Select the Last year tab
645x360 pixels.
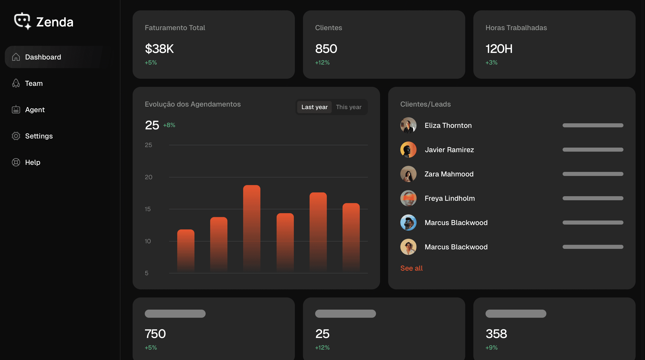[314, 107]
